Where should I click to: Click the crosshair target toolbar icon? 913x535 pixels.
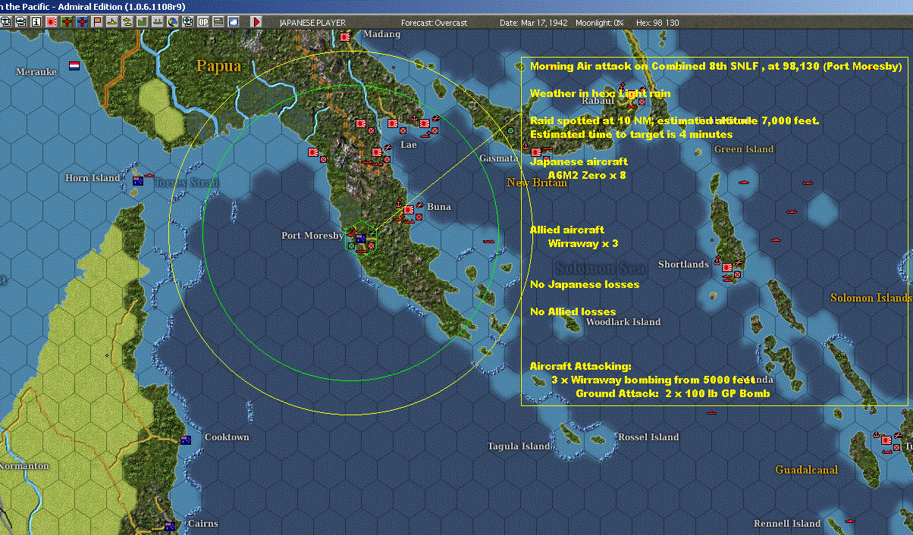[188, 22]
